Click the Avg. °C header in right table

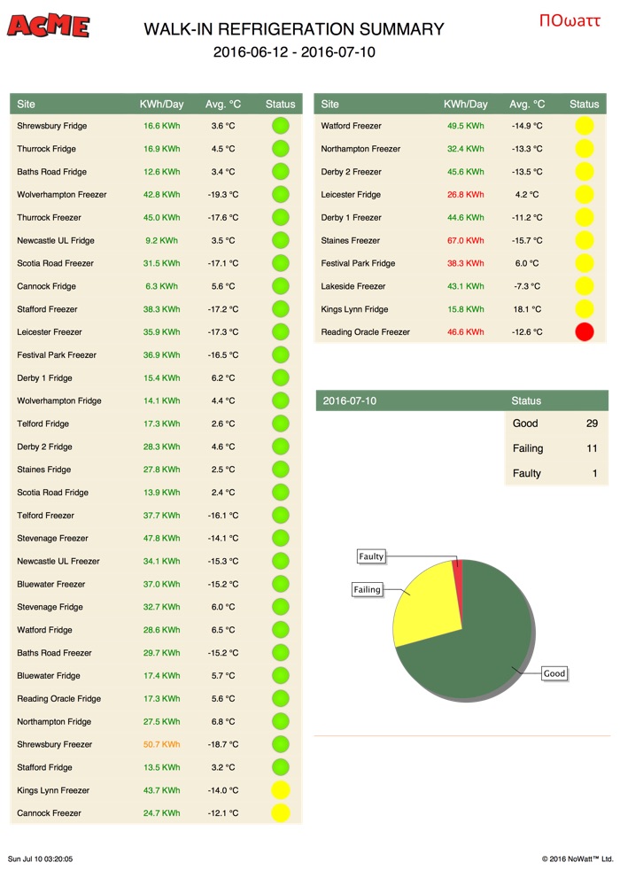tap(527, 105)
